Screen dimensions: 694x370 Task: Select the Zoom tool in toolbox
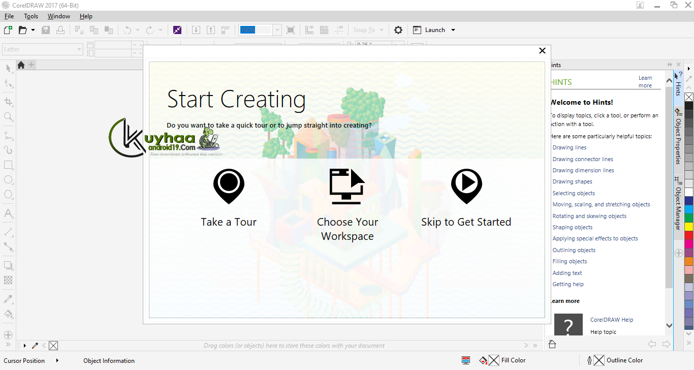point(8,117)
